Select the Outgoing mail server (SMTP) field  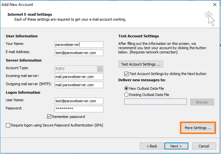pos(79,85)
